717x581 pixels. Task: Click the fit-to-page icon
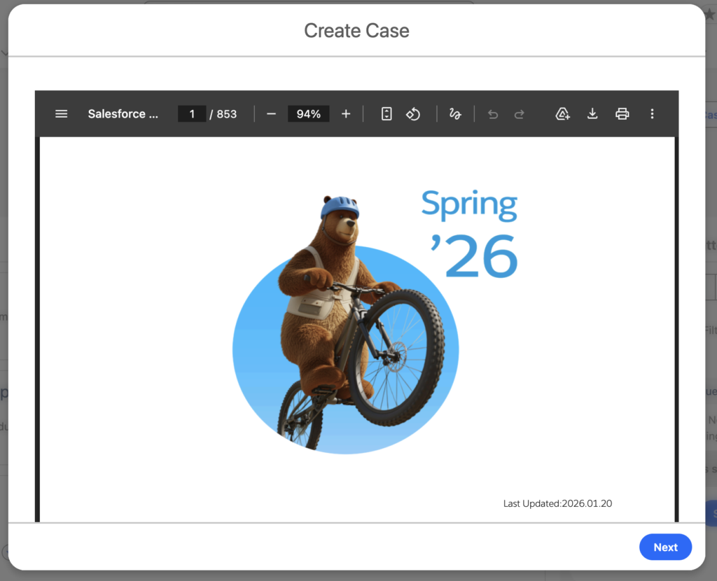point(386,113)
